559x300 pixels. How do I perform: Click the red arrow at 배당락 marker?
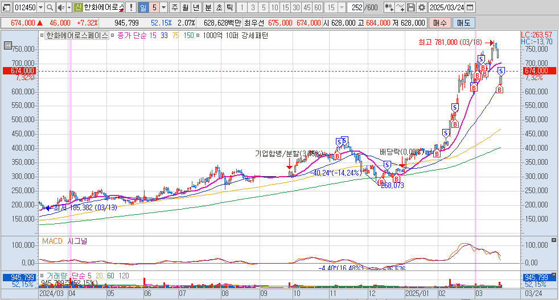[402, 163]
